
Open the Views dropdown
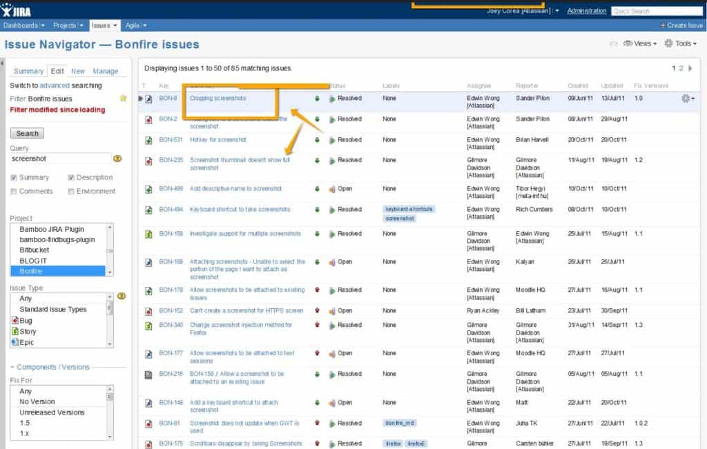coord(640,43)
